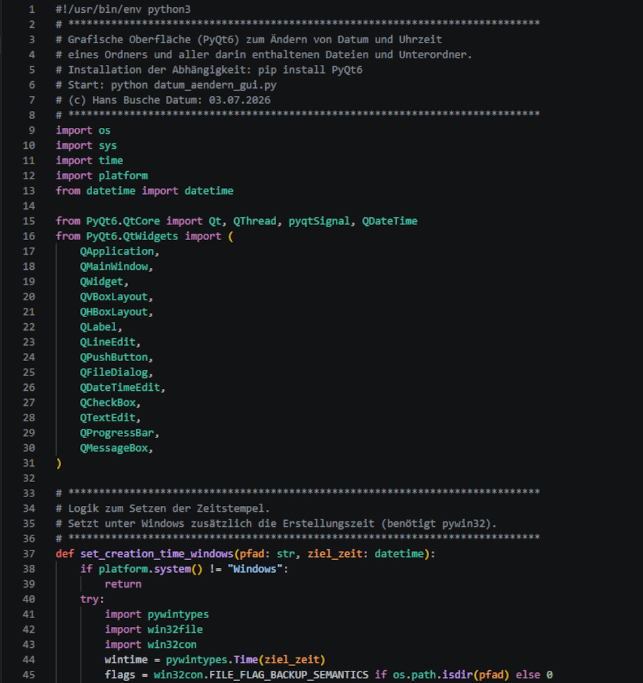Viewport: 643px width, 683px height.
Task: Click 'QPushButton,' in the import list
Action: 116,357
